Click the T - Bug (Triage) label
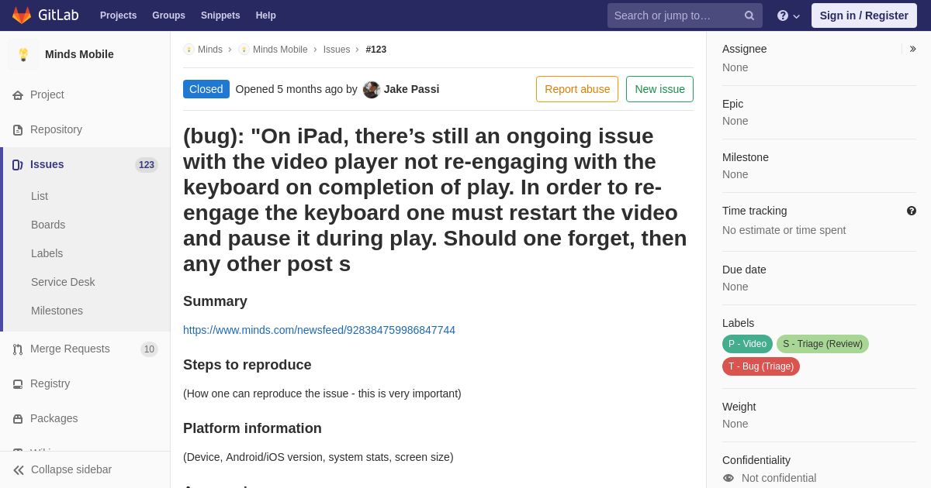 [761, 366]
